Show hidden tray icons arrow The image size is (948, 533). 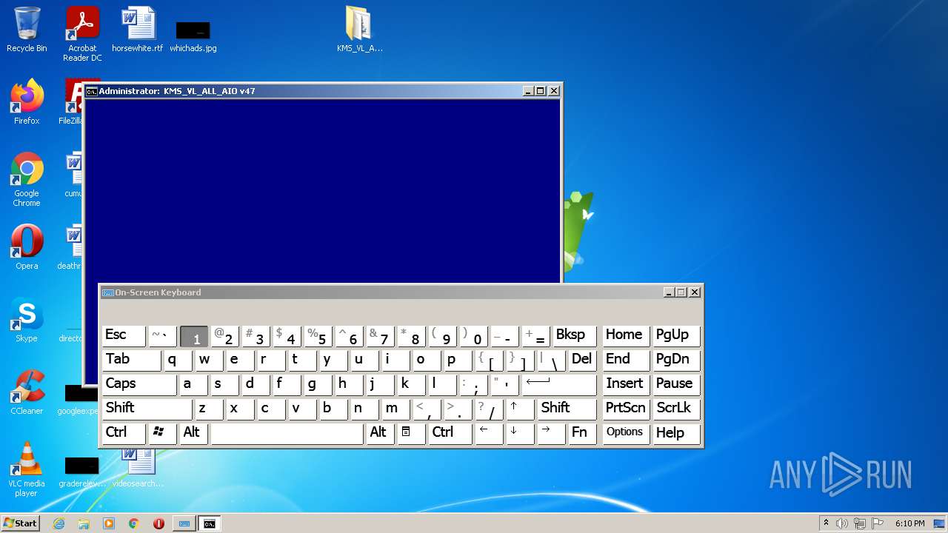pyautogui.click(x=826, y=523)
